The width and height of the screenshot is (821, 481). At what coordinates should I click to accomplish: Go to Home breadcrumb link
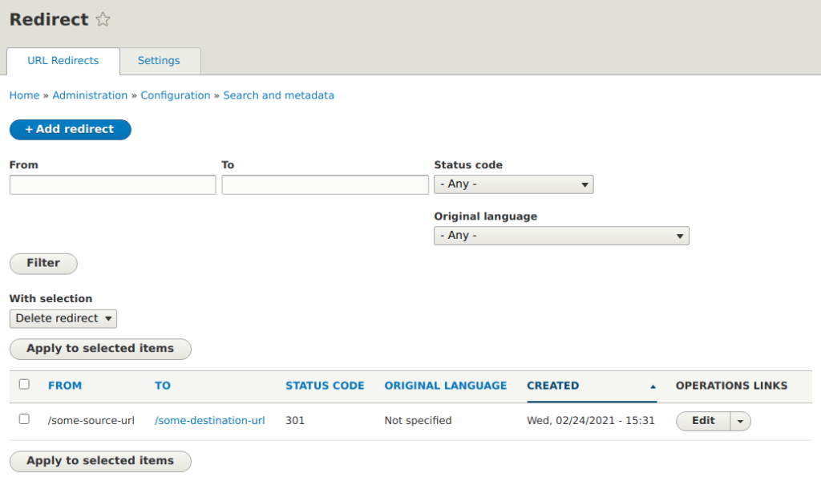pos(24,95)
